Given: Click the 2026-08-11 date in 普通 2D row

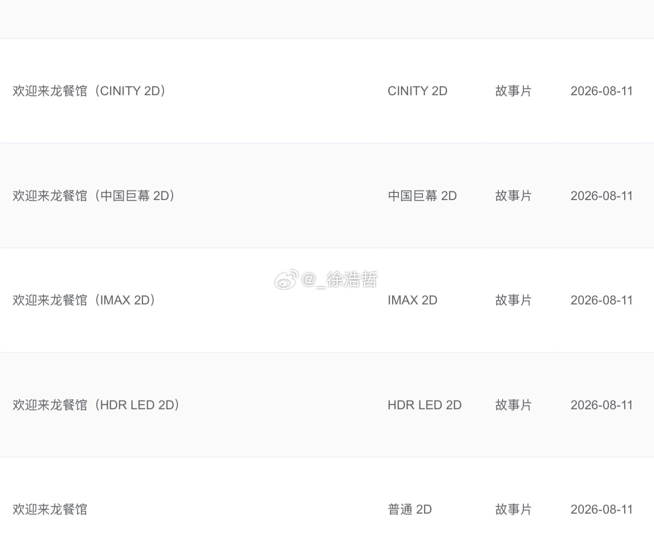Looking at the screenshot, I should [602, 509].
